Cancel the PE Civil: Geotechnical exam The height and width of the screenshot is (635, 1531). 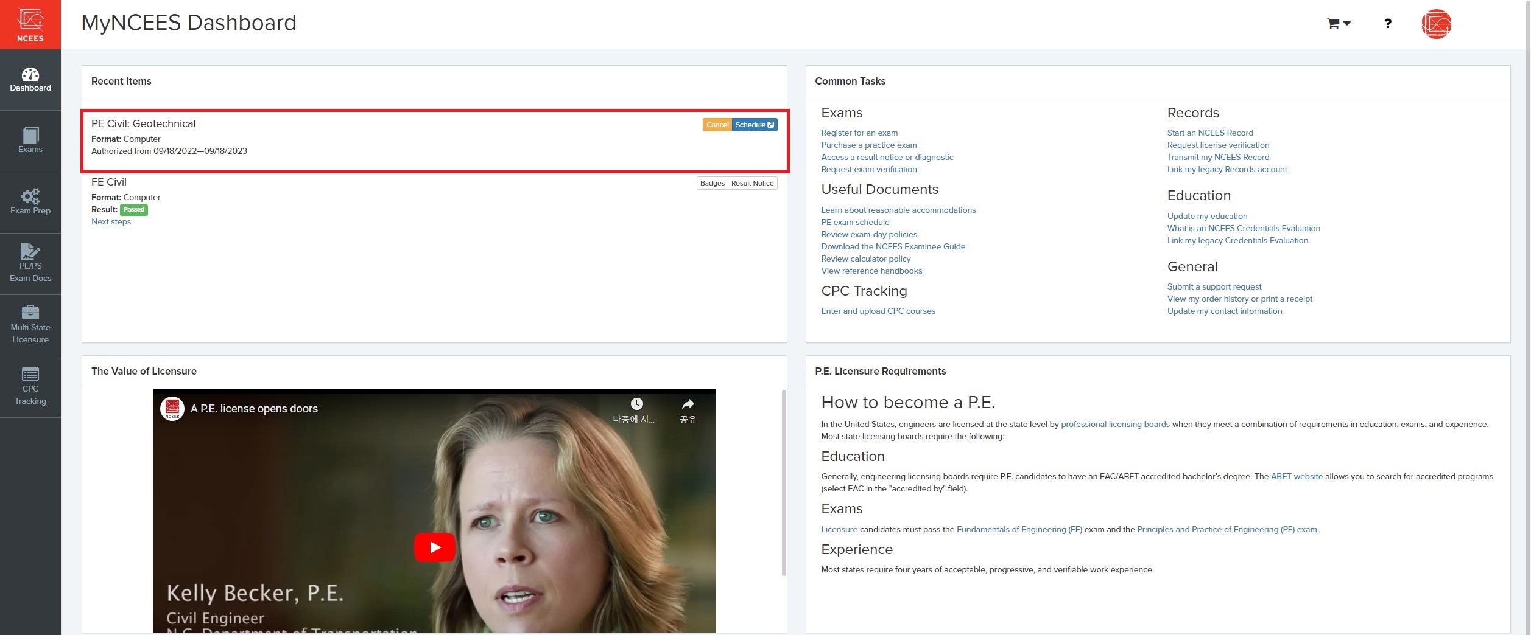717,125
